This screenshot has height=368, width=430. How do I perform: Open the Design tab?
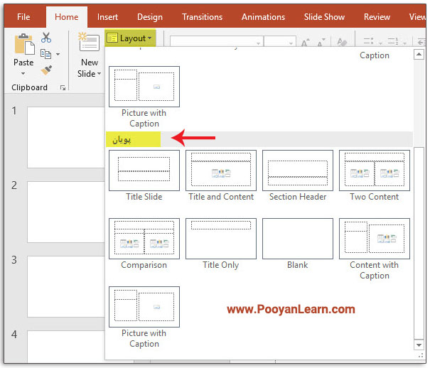[150, 17]
